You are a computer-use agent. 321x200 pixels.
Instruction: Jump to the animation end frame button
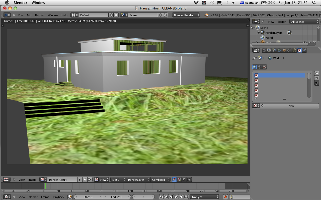186,197
